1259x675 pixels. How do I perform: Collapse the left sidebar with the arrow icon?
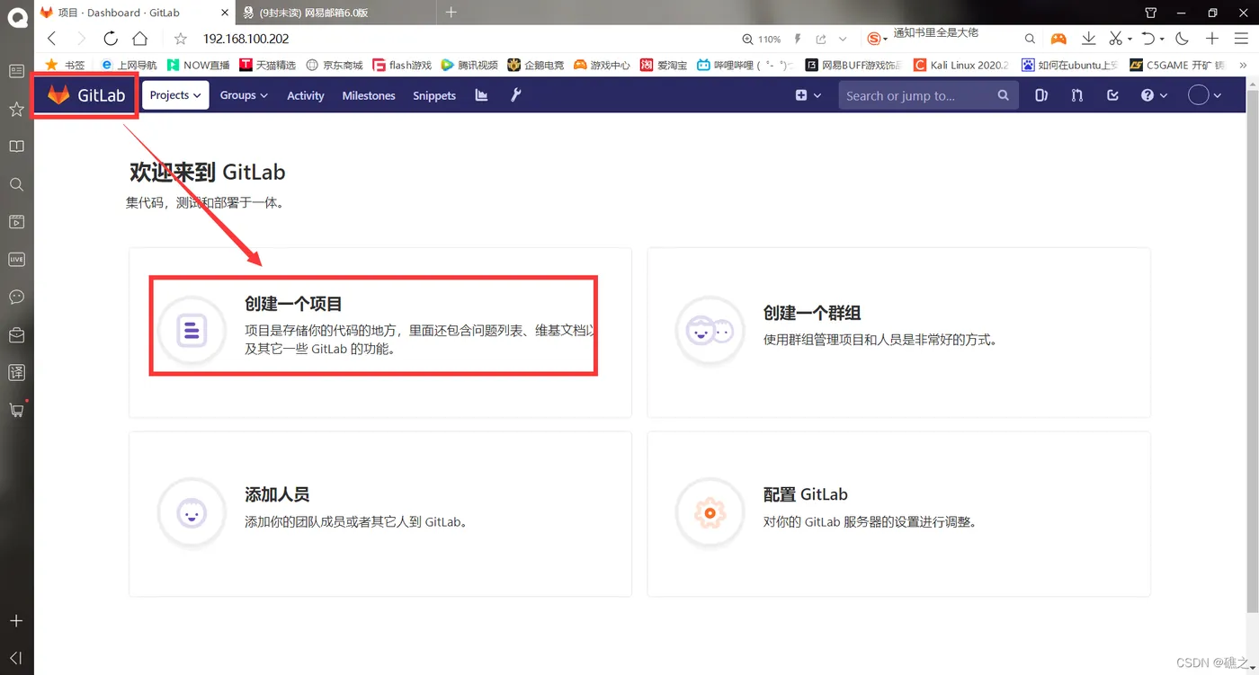[x=16, y=658]
